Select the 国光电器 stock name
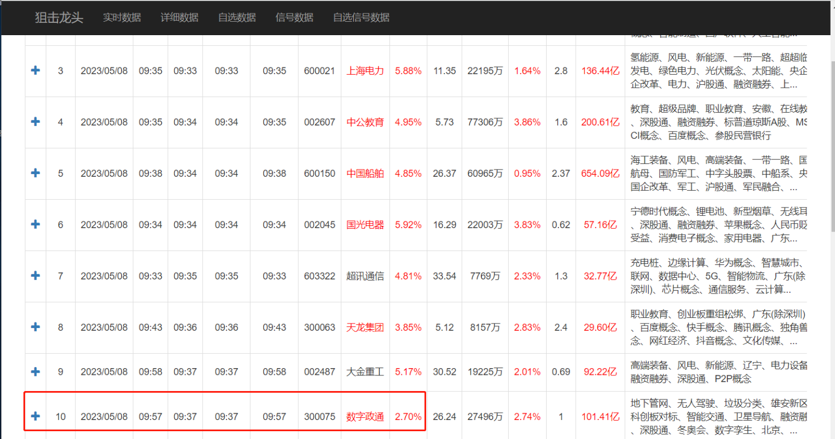This screenshot has width=835, height=439. pyautogui.click(x=365, y=225)
